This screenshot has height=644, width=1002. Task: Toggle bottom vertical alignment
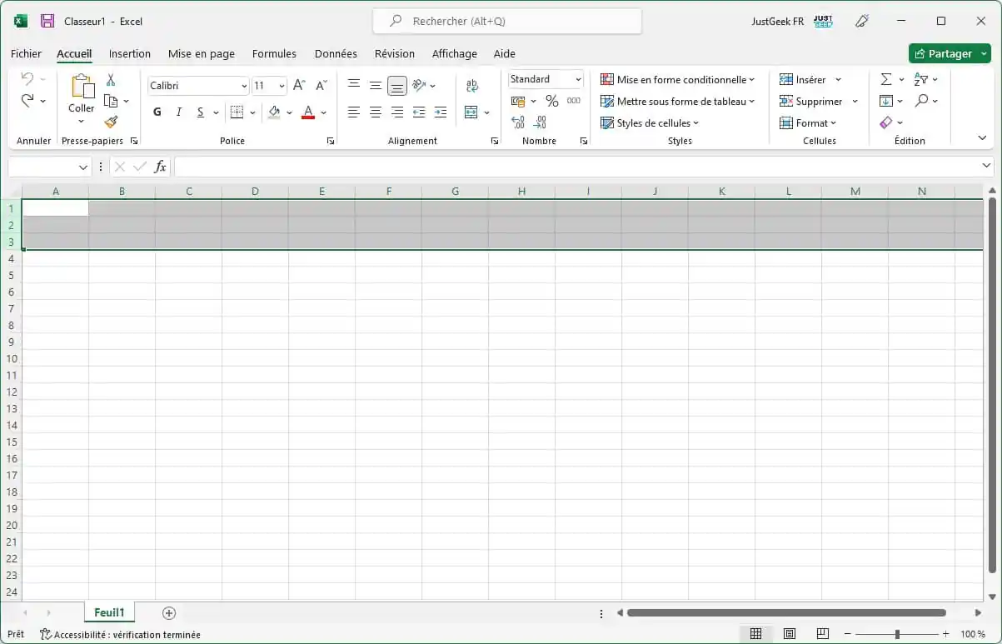(397, 85)
